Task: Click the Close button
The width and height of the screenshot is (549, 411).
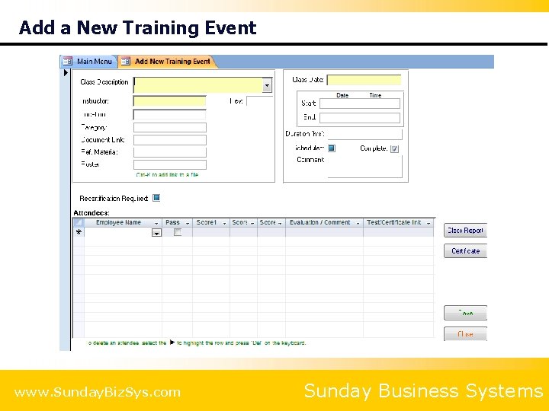Action: (465, 334)
